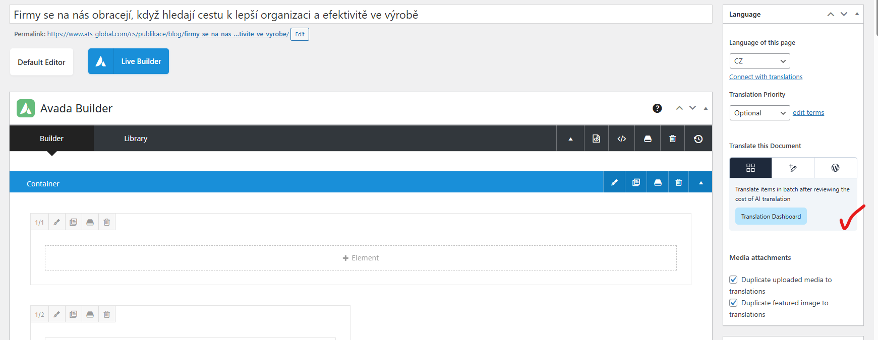Toggle the Avada Builder panel triangle
The height and width of the screenshot is (340, 878).
click(706, 108)
